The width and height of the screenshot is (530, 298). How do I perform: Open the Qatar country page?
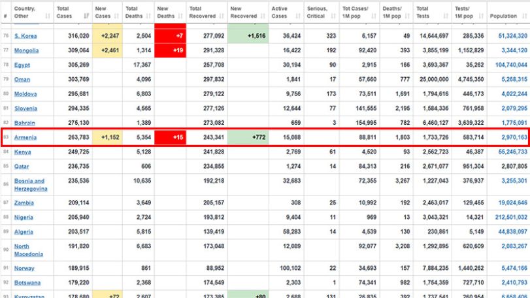[x=22, y=167]
